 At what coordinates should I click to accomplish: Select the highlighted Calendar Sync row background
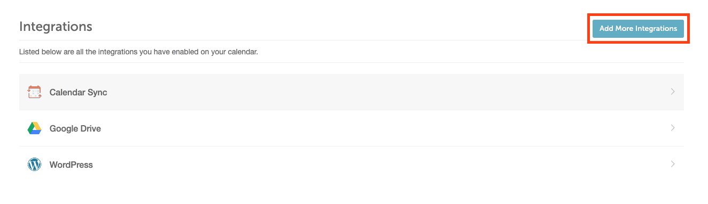(x=352, y=92)
